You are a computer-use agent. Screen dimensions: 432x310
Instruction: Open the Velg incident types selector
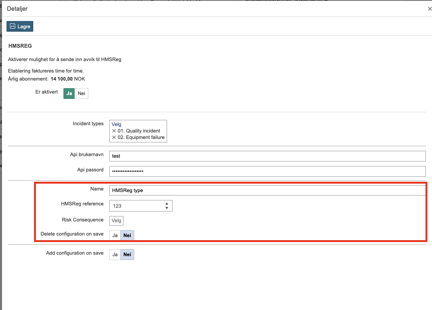tap(116, 124)
